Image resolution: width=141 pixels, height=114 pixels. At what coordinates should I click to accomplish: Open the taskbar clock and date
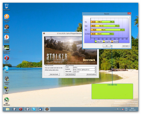[x=132, y=109]
